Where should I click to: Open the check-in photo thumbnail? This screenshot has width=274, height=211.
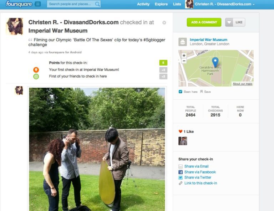pyautogui.click(x=97, y=149)
